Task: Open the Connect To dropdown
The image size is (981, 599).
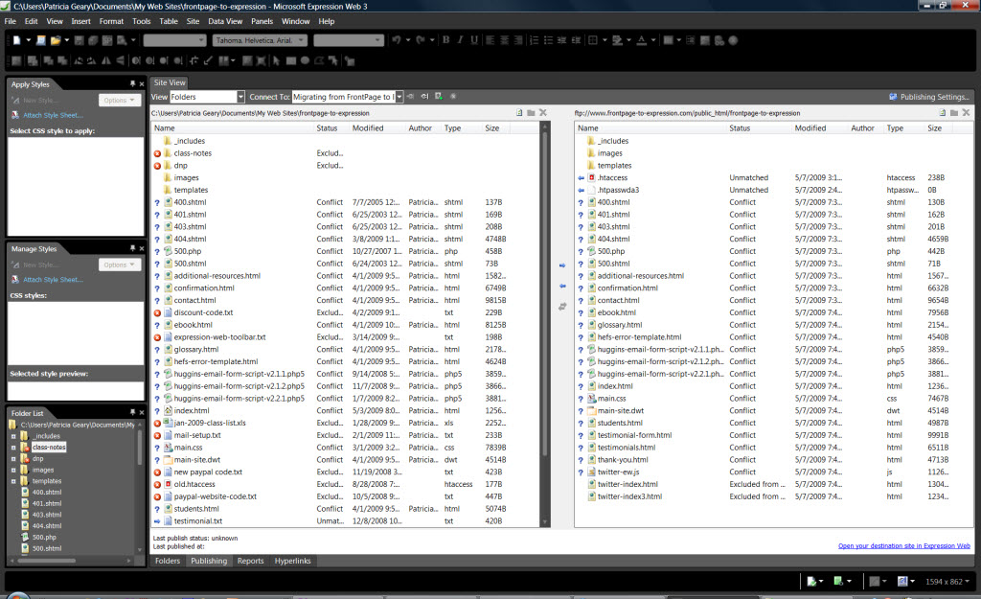Action: click(x=399, y=97)
